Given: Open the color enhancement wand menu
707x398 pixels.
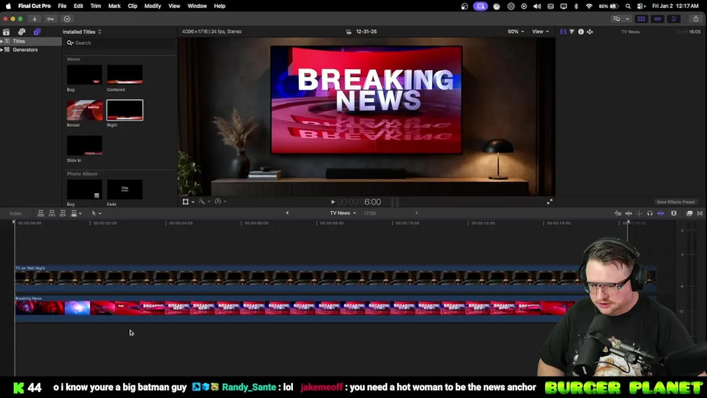Looking at the screenshot, I should [x=204, y=202].
